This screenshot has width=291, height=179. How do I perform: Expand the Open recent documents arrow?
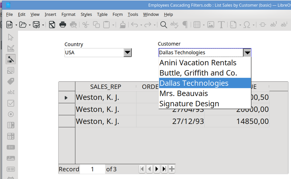29,25
